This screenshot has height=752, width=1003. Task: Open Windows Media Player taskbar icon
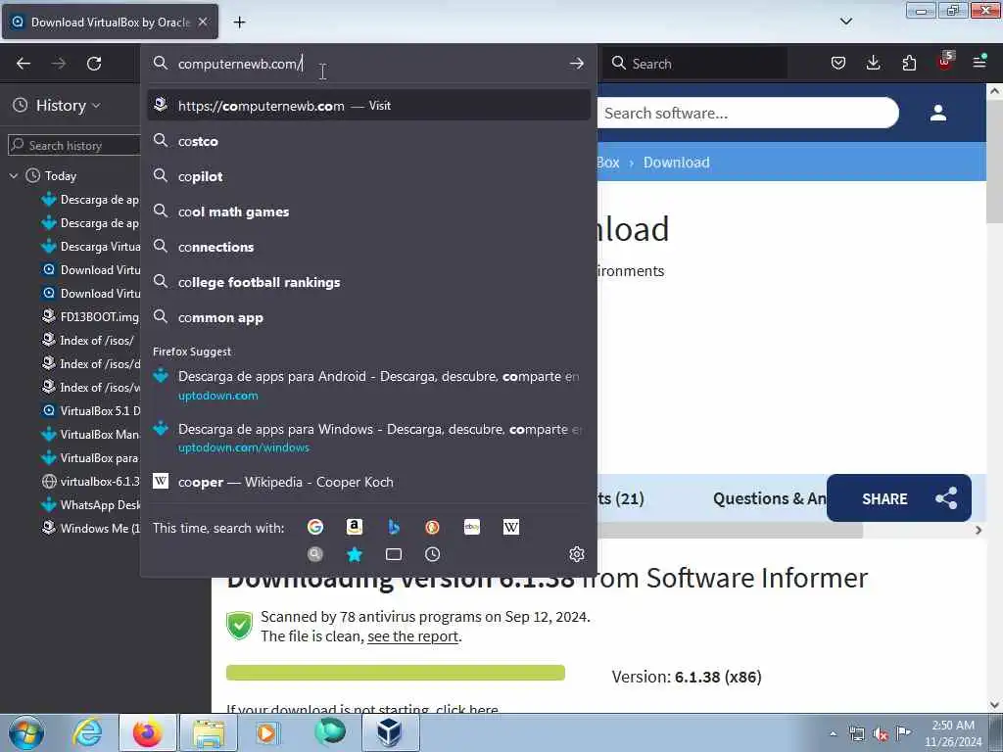coord(266,732)
